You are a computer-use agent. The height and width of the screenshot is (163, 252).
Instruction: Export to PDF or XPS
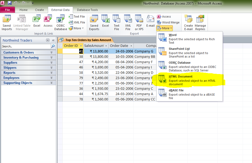139,22
